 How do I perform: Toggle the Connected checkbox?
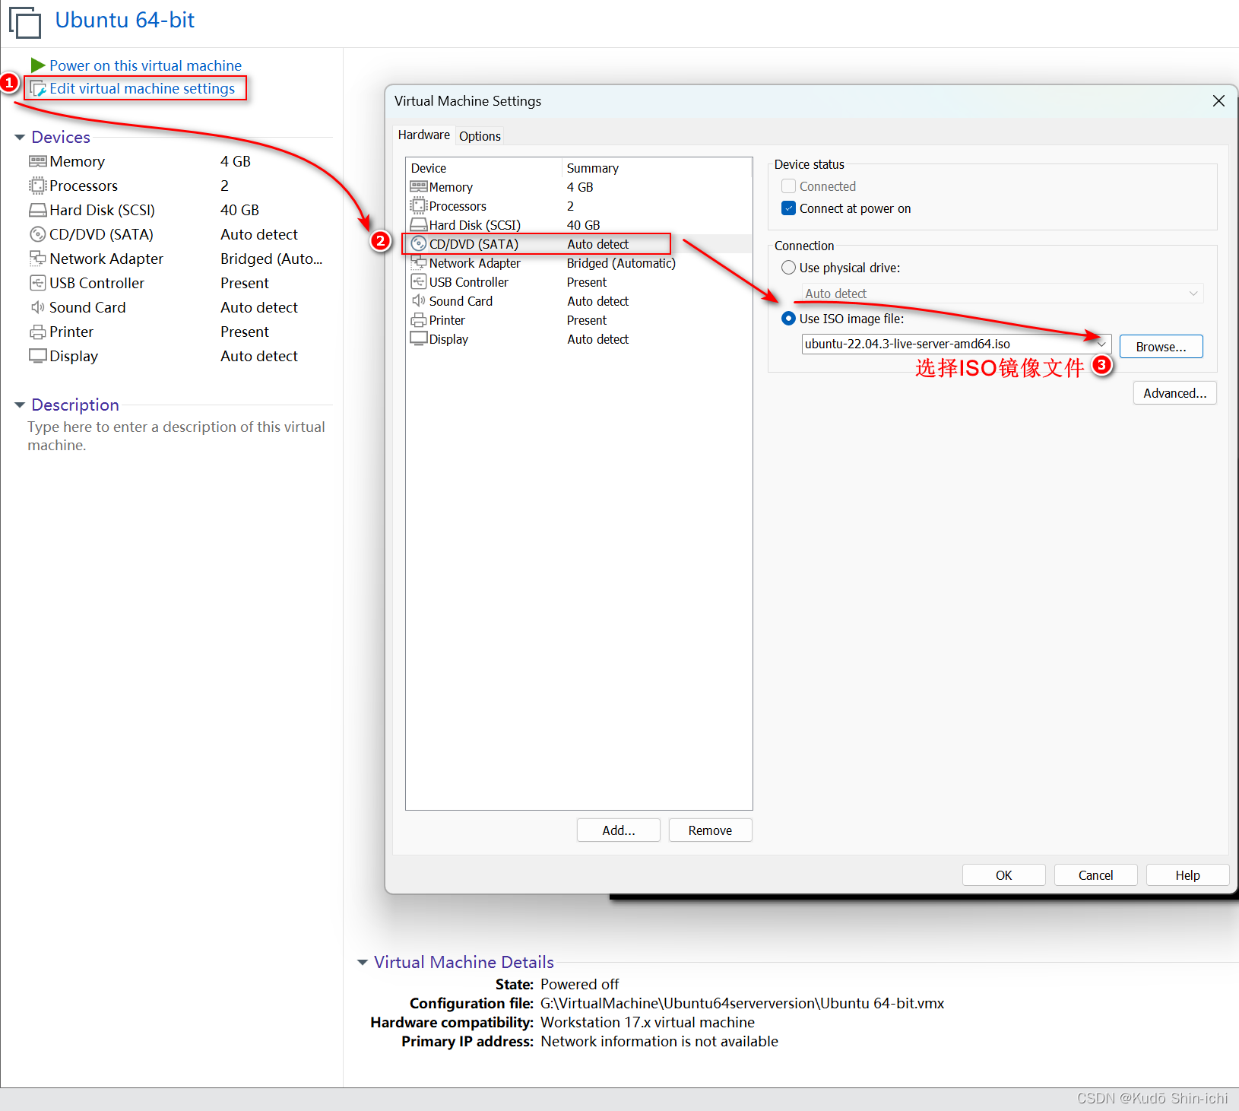tap(789, 186)
